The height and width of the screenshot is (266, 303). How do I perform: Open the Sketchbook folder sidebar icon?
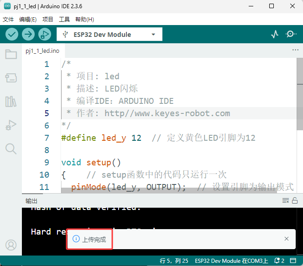(x=11, y=54)
